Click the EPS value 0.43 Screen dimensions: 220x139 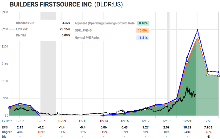125,127
